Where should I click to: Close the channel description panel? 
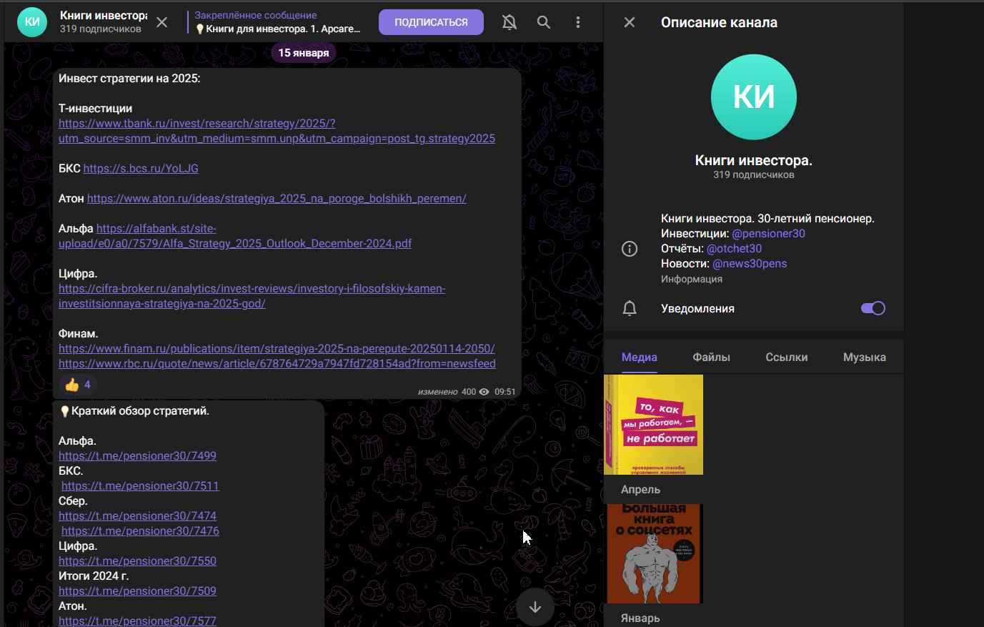click(630, 22)
